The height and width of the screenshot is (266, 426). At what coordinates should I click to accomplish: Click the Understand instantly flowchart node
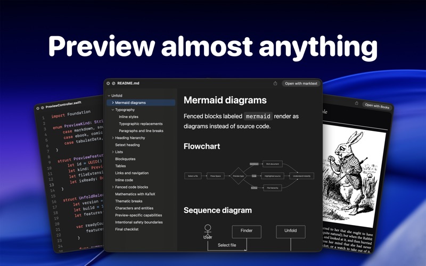tap(301, 176)
